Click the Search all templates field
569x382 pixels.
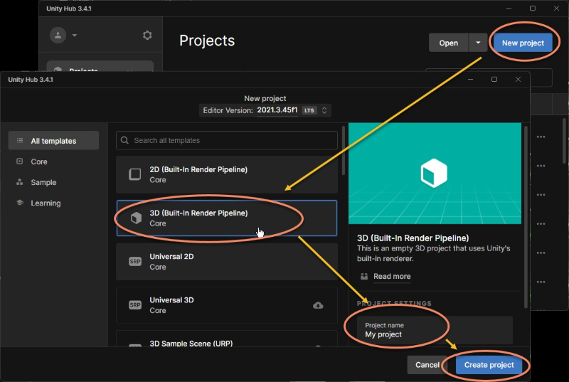click(x=226, y=140)
